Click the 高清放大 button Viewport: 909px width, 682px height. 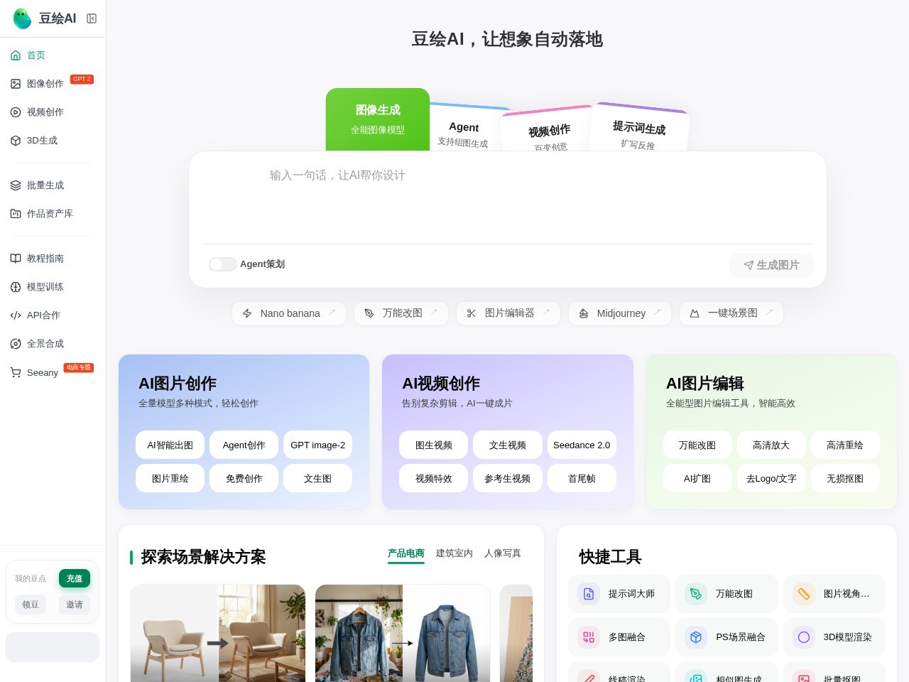(771, 445)
